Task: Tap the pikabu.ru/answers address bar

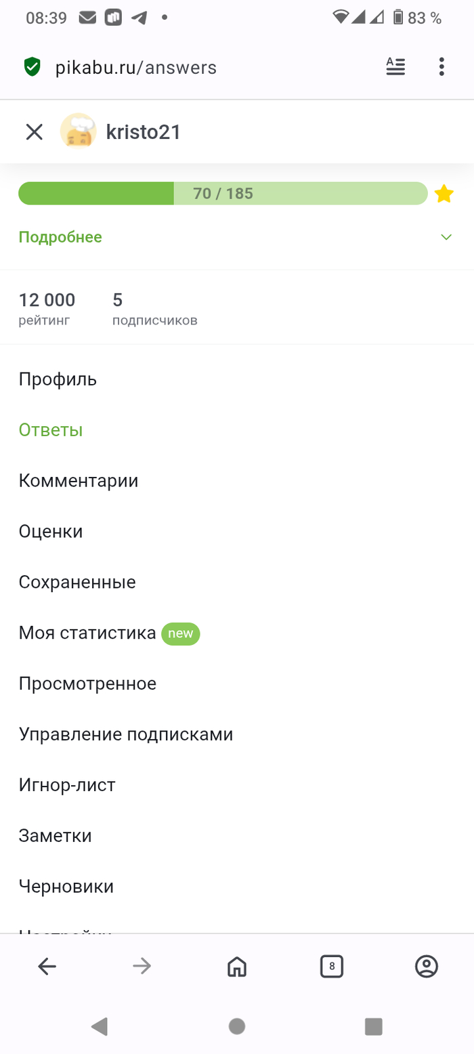Action: 135,67
